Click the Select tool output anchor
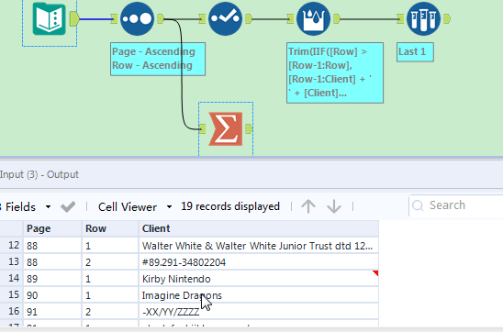Image resolution: width=503 pixels, height=332 pixels. tap(249, 19)
